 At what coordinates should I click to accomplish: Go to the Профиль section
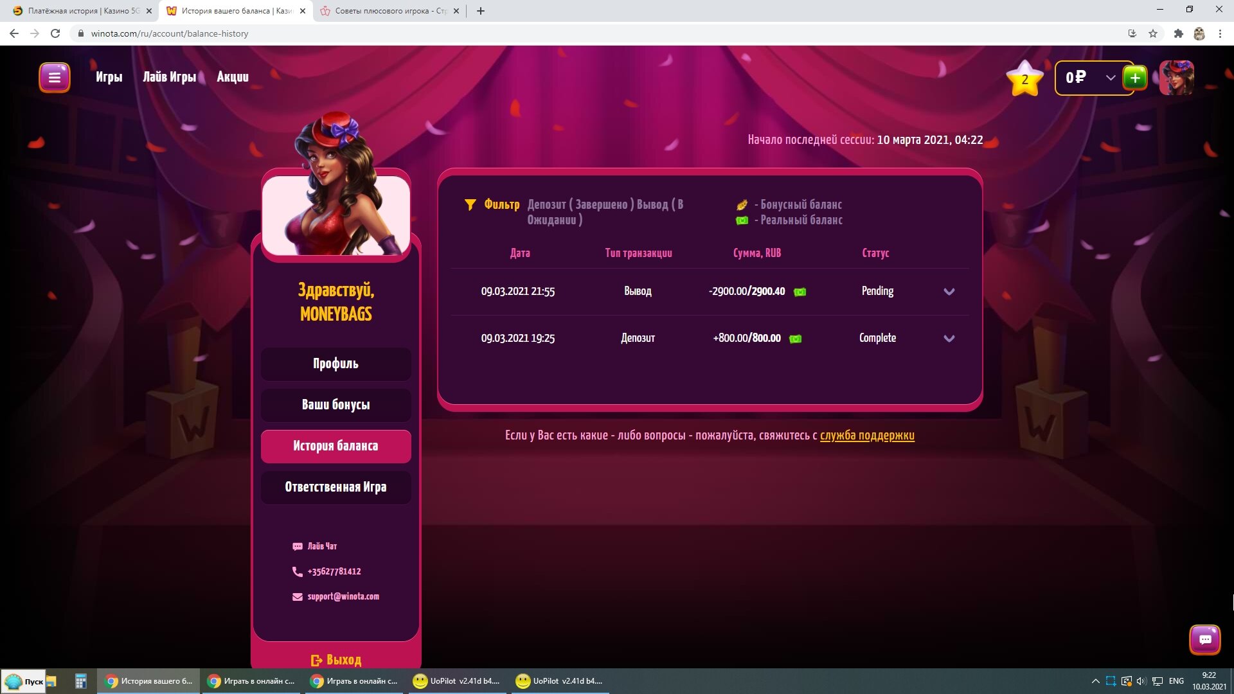pyautogui.click(x=335, y=364)
